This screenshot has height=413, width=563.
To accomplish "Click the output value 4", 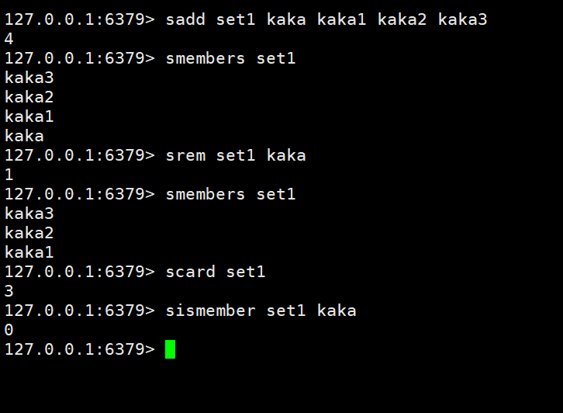I will click(9, 39).
